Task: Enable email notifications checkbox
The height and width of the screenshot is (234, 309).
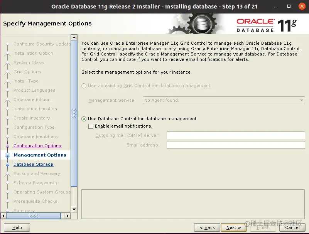Action: (91, 126)
